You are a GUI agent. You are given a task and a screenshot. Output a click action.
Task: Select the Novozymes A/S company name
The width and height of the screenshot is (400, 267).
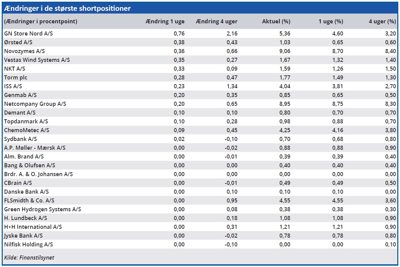tap(24, 51)
